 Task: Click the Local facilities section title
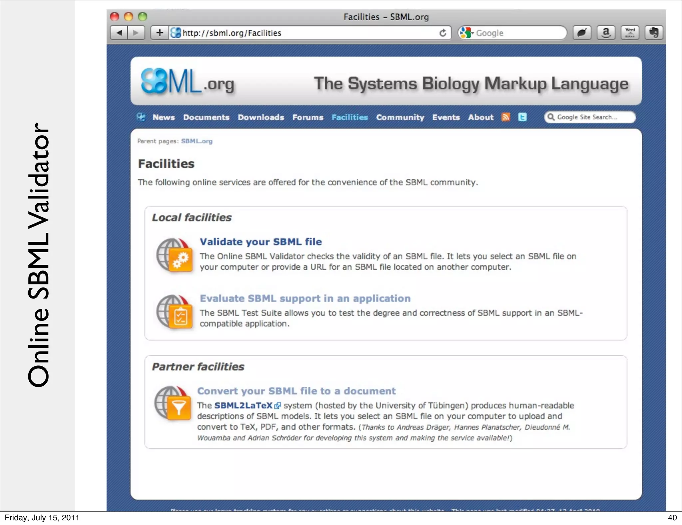coord(191,217)
